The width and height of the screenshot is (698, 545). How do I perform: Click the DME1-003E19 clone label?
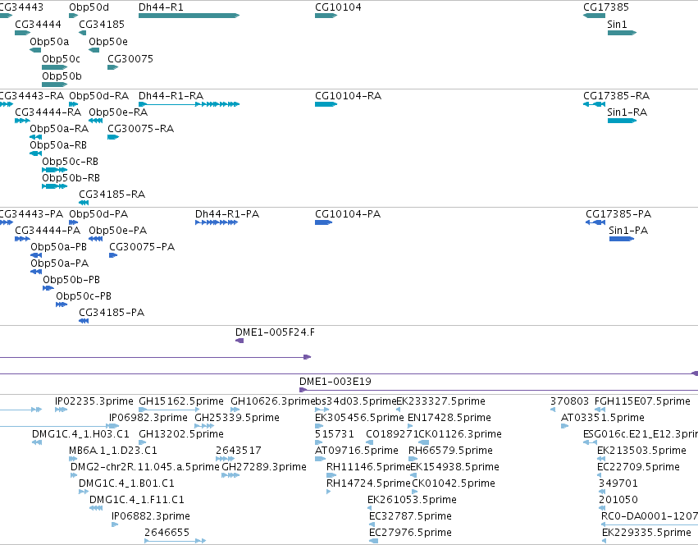(x=335, y=382)
